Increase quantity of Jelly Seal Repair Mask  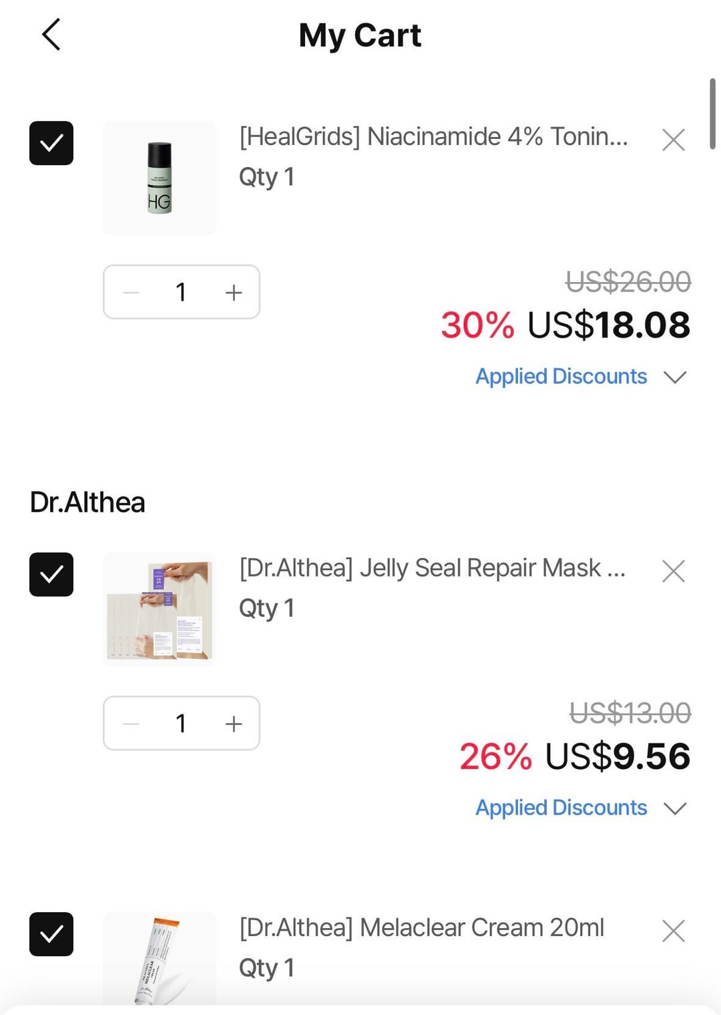234,724
